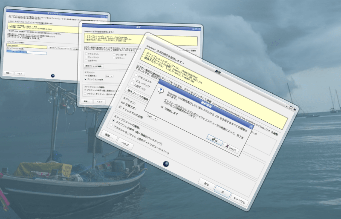This screenshot has width=341, height=219.
Task: Open lz4 compression dropdown in upright 設定 window
Action: (109, 76)
